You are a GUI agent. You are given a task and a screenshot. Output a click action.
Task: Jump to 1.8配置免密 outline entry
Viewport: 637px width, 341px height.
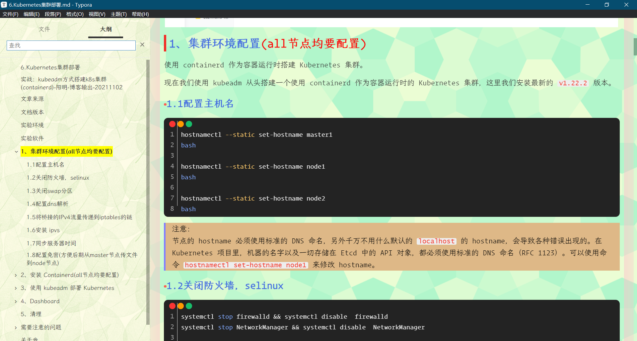[82, 259]
